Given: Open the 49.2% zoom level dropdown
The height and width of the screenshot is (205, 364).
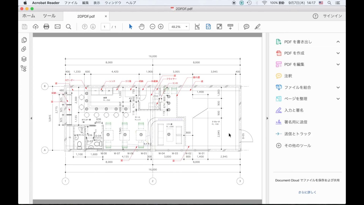Looking at the screenshot, I should (186, 27).
